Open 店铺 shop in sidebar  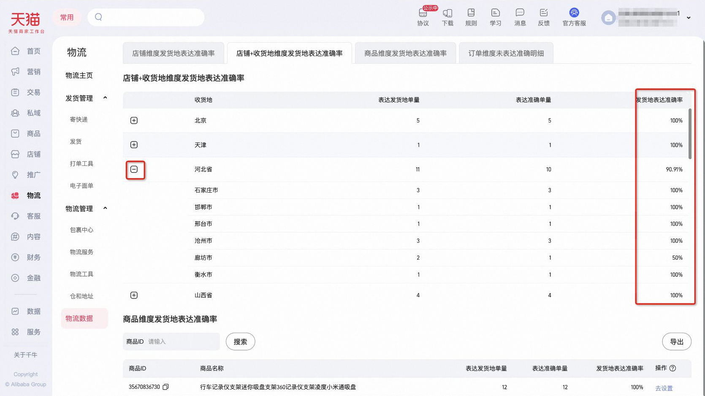point(26,155)
